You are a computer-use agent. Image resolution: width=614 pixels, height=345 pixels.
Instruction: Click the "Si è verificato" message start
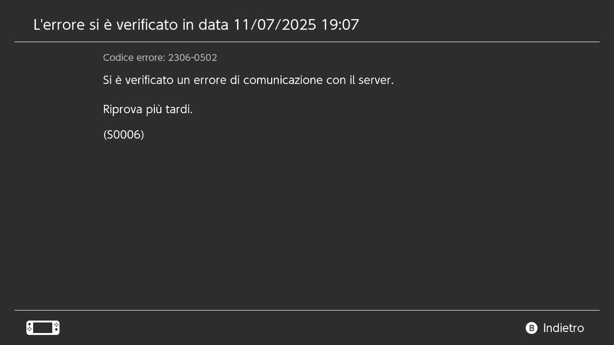(138, 80)
